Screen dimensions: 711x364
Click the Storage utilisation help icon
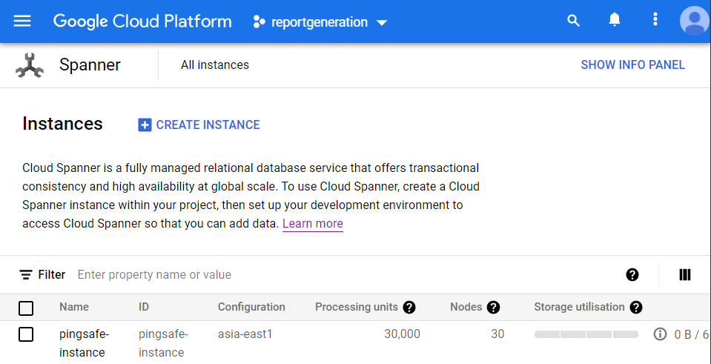coord(636,307)
